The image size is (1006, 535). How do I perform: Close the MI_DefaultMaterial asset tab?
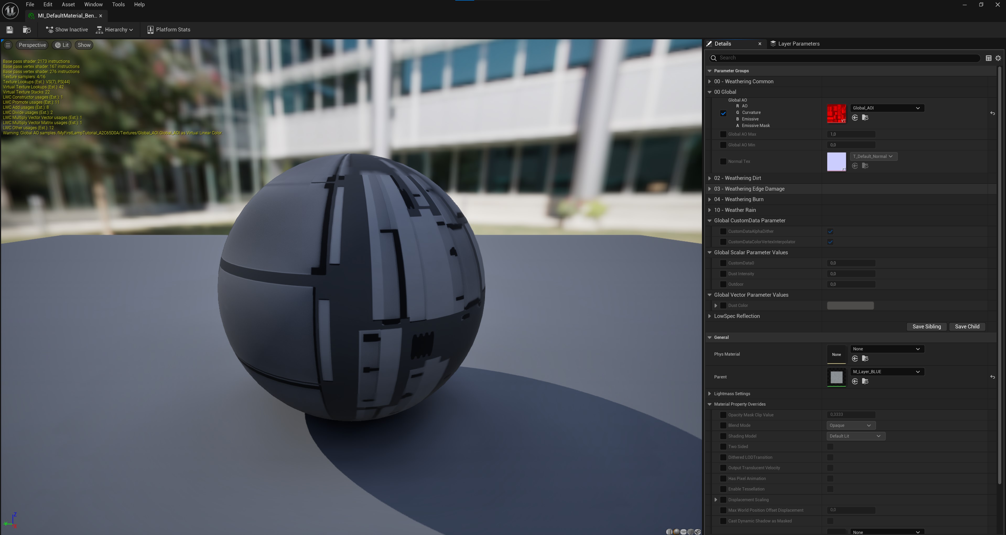pyautogui.click(x=101, y=16)
